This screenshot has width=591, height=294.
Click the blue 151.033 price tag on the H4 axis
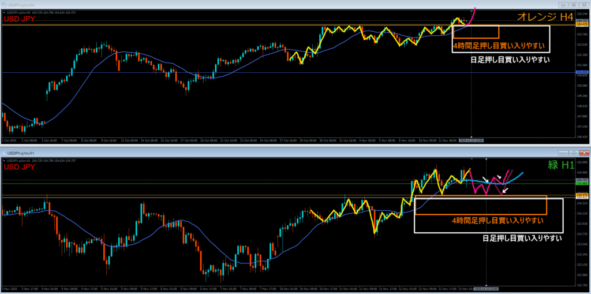pyautogui.click(x=582, y=72)
